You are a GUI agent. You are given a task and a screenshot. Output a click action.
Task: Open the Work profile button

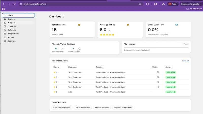pyautogui.click(x=173, y=4)
